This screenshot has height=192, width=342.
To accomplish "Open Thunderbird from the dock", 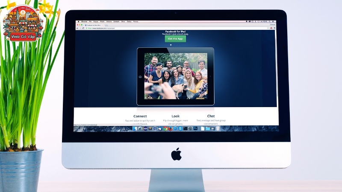I will 160,129.
